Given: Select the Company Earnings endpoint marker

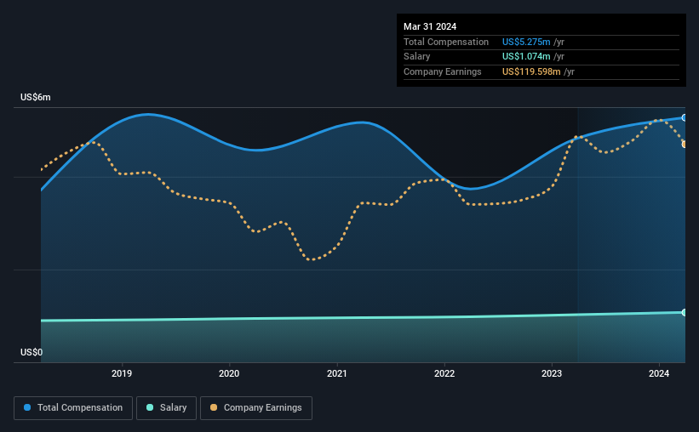Looking at the screenshot, I should click(x=684, y=145).
